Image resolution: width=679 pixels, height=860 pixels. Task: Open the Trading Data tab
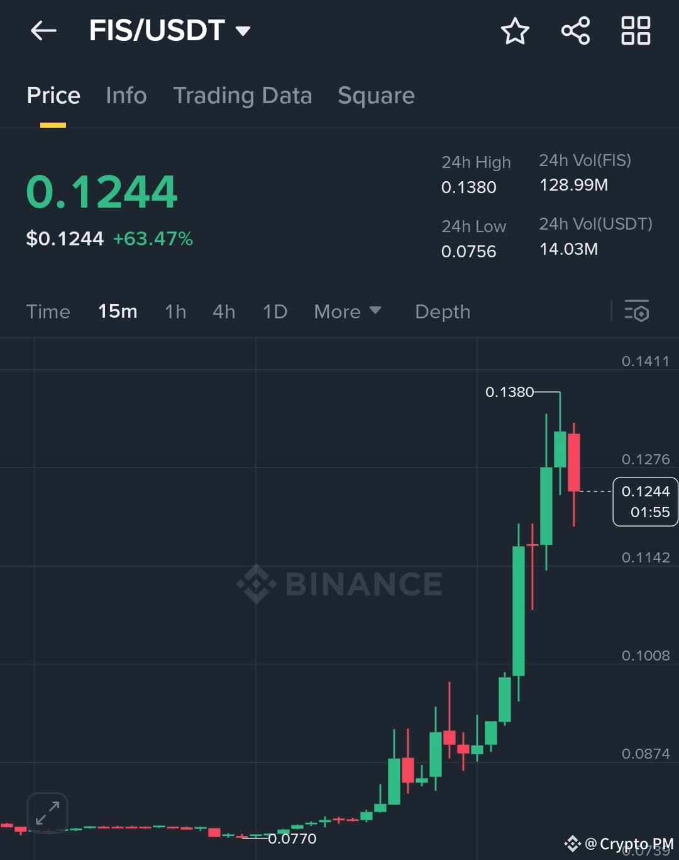click(x=243, y=96)
